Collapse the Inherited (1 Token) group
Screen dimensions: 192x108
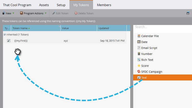4,34
